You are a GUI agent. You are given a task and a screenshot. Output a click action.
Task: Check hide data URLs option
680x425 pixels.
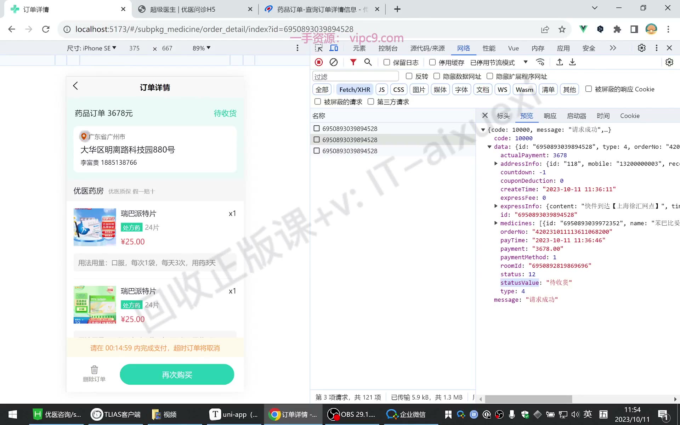pos(437,76)
